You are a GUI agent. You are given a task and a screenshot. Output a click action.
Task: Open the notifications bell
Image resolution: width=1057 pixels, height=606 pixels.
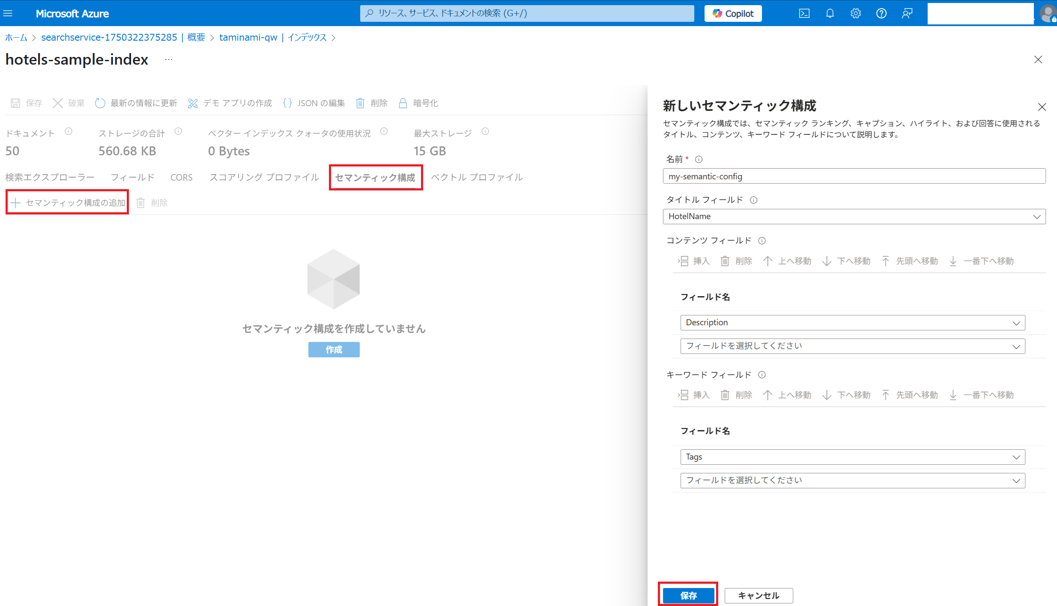830,13
